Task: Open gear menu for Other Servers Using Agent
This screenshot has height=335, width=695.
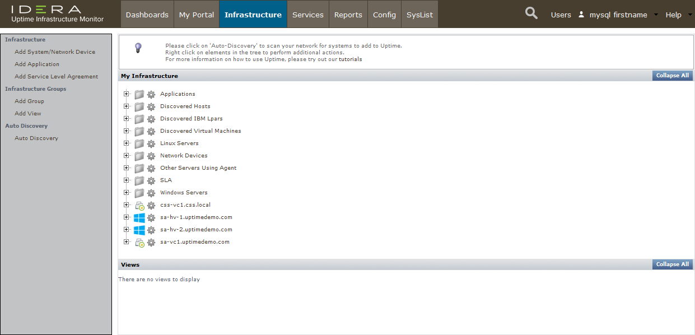Action: pos(151,168)
